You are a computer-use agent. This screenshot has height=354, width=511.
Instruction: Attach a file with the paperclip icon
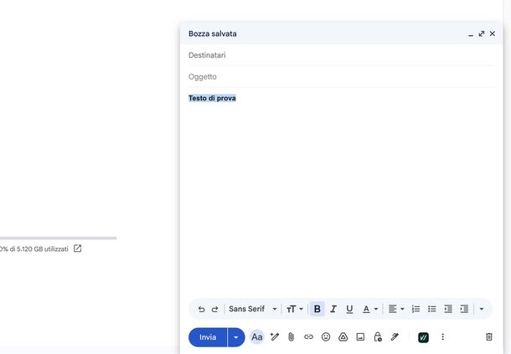[x=291, y=337]
